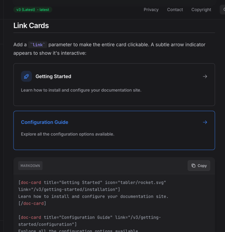Select the v3 (Latest) version badge
The height and width of the screenshot is (232, 225).
(x=33, y=10)
